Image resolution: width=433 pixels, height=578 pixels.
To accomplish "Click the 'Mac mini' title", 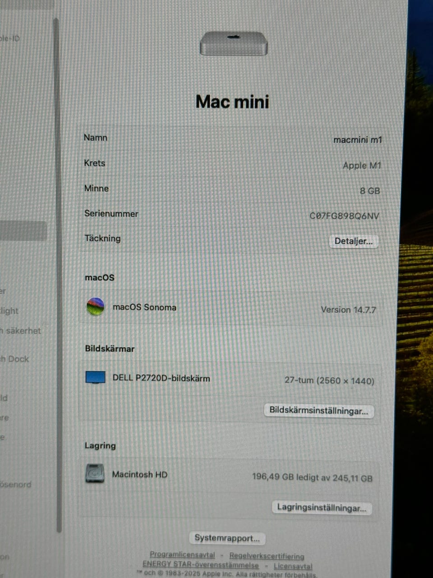I will click(232, 102).
